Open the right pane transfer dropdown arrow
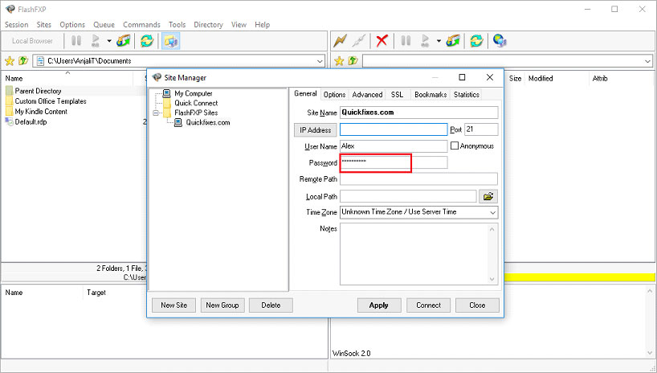Image resolution: width=657 pixels, height=373 pixels. point(439,41)
